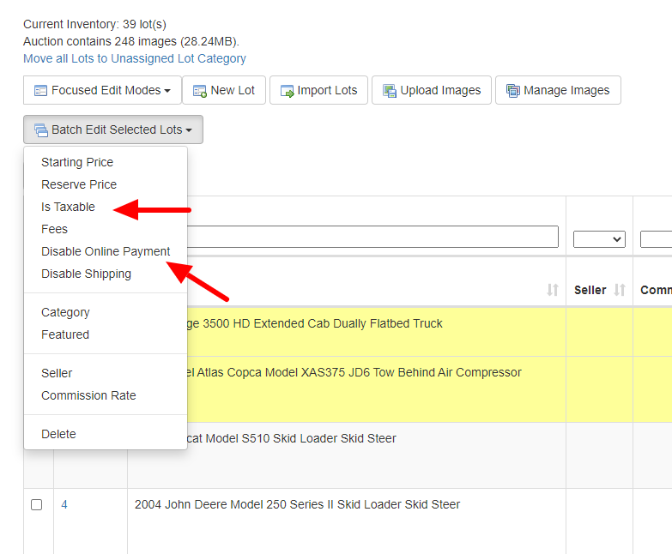Click the Batch Edit Selected Lots icon
The height and width of the screenshot is (554, 672).
40,130
